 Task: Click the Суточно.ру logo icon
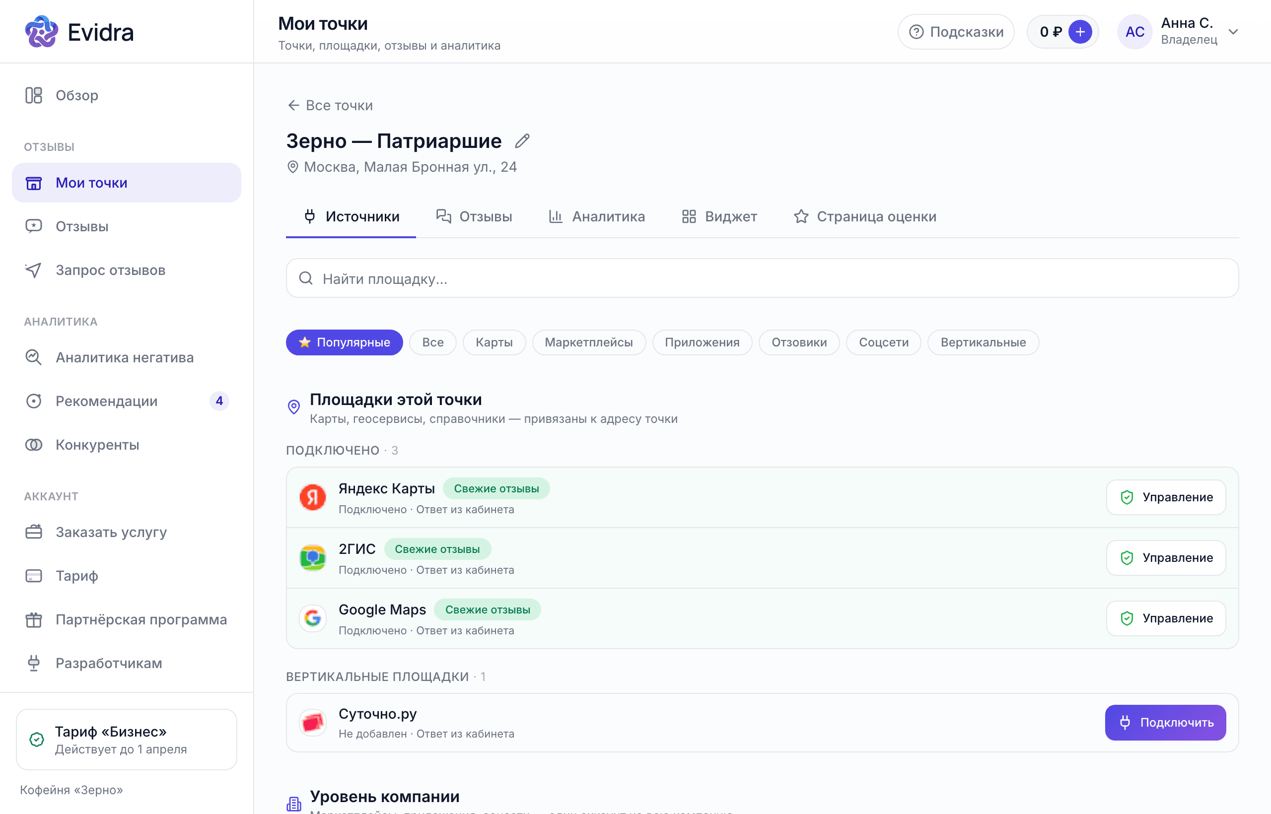pos(312,723)
